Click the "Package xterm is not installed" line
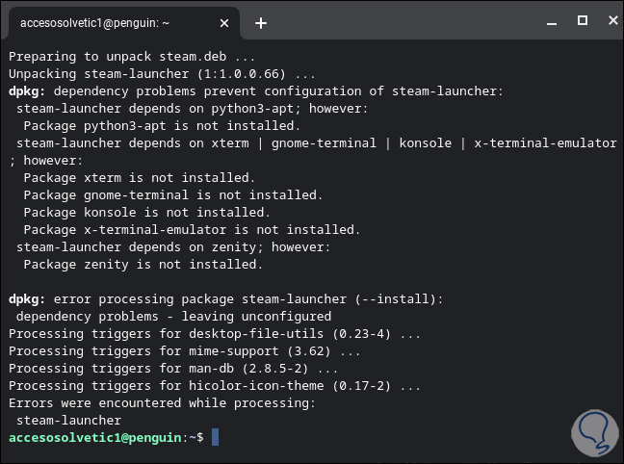The width and height of the screenshot is (624, 464). click(139, 177)
